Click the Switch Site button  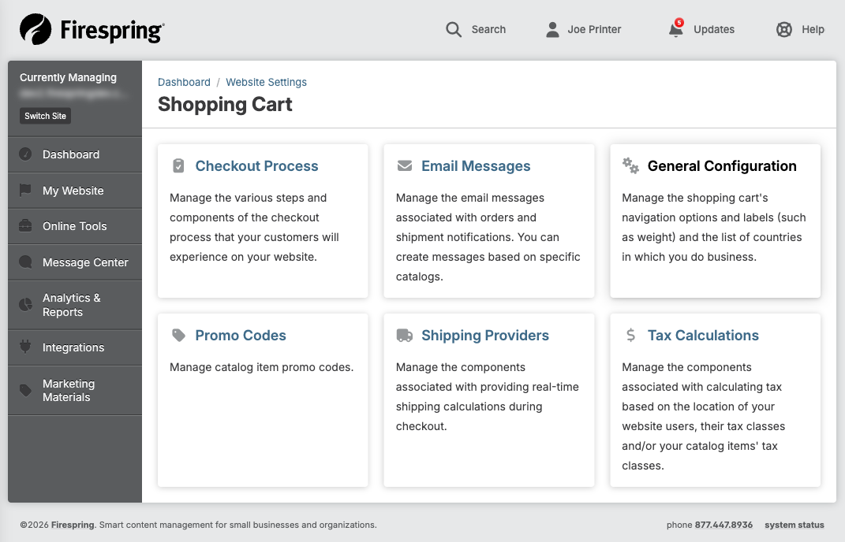point(45,116)
